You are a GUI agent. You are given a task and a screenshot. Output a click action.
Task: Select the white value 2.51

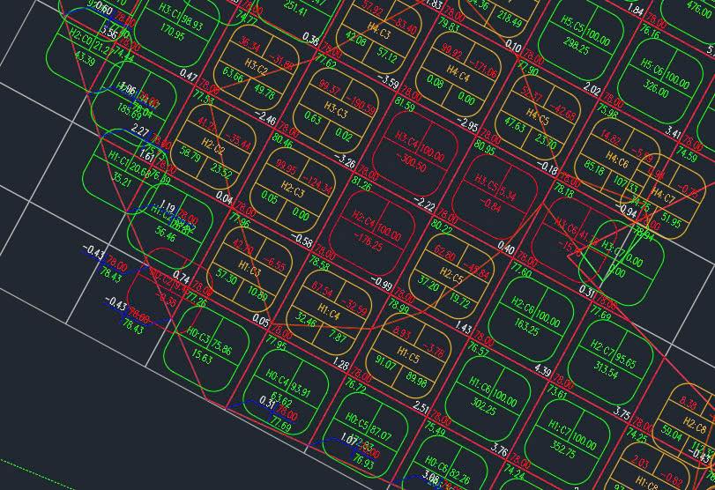(x=421, y=407)
